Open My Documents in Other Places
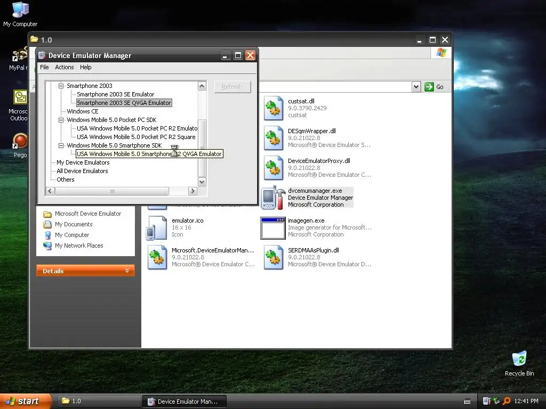 coord(74,224)
